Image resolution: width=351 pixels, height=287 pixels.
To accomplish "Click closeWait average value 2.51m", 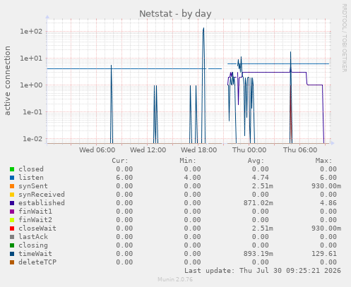I will [x=263, y=228].
